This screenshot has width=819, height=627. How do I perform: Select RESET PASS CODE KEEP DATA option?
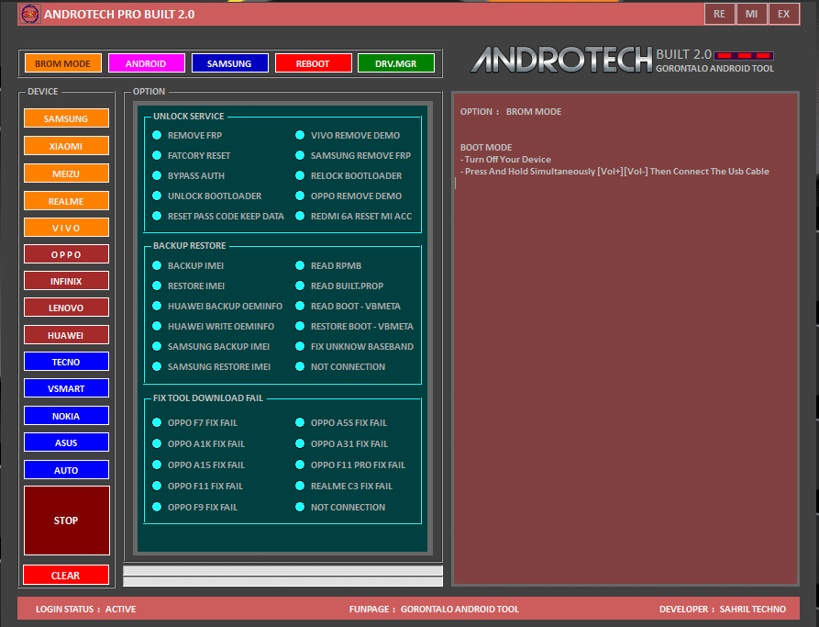(218, 216)
